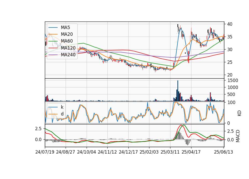Click the price axis value 40
This screenshot has width=249, height=179.
click(230, 24)
